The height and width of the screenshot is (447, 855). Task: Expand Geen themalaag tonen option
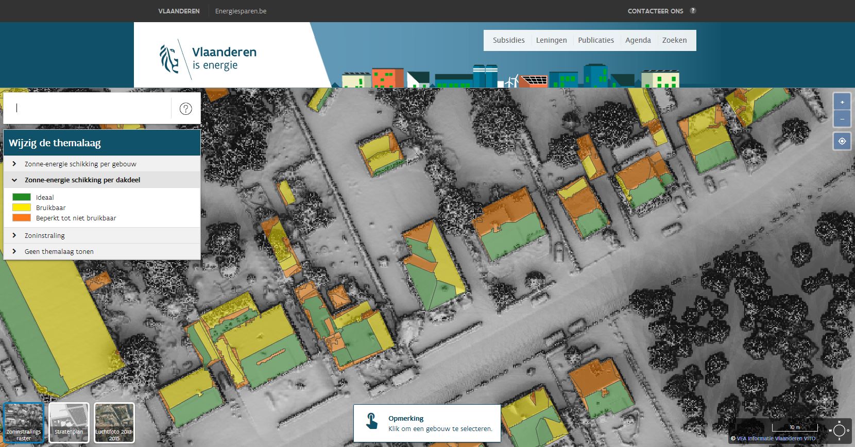(x=102, y=251)
